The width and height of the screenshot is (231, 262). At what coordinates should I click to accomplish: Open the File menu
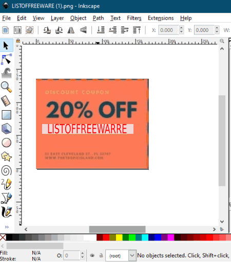(6, 18)
